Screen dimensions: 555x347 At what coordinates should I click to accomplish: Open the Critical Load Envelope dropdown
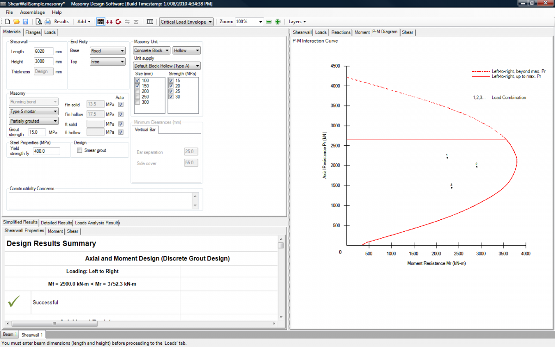pyautogui.click(x=186, y=22)
